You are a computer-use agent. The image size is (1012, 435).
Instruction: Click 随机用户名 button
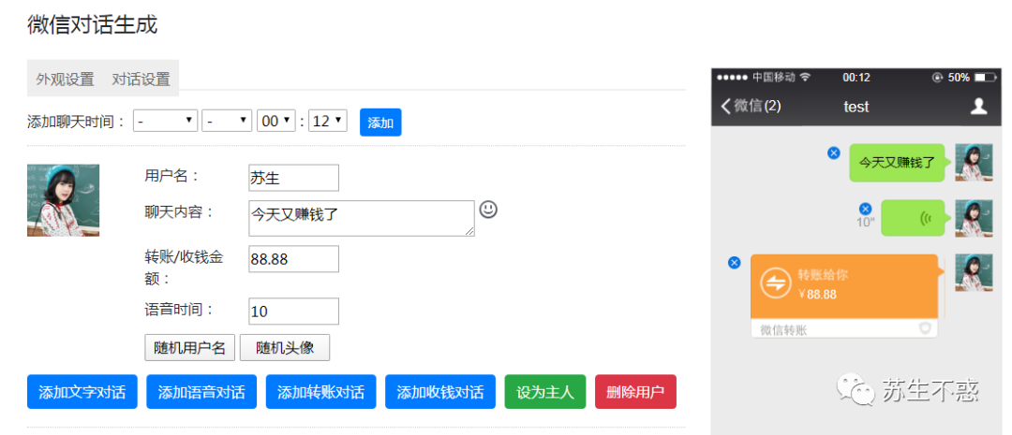[189, 347]
